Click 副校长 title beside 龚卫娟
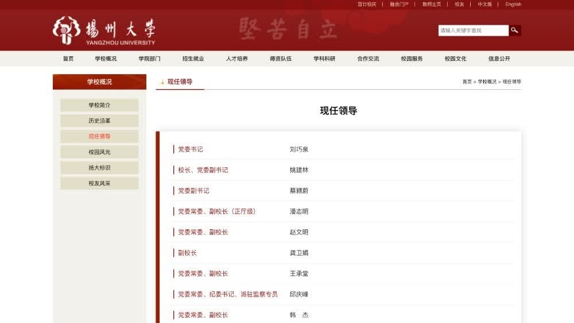574x323 pixels. click(187, 253)
